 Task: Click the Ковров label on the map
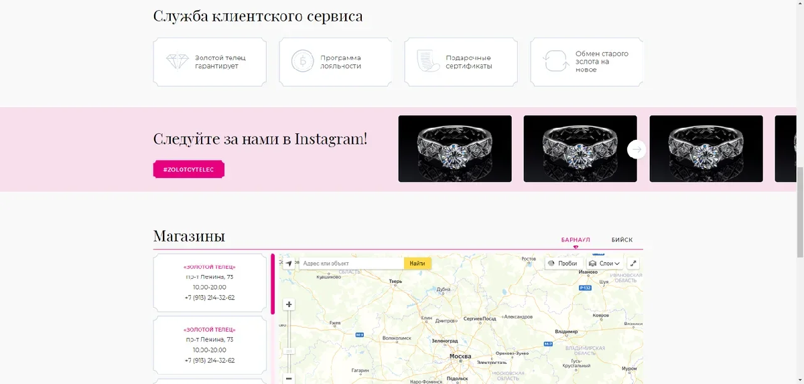[x=601, y=315]
